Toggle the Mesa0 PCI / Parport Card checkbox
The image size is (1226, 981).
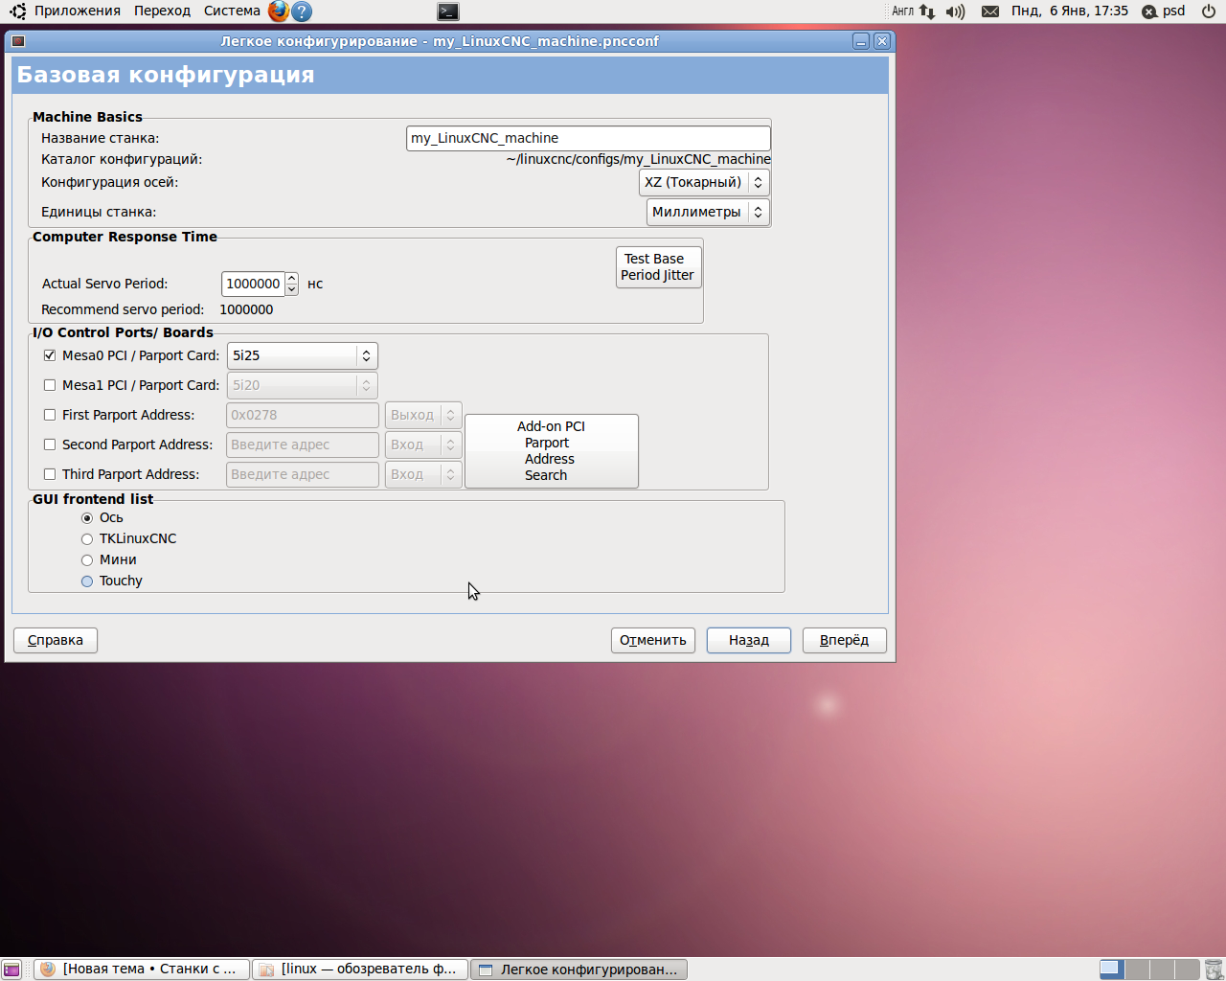(50, 355)
